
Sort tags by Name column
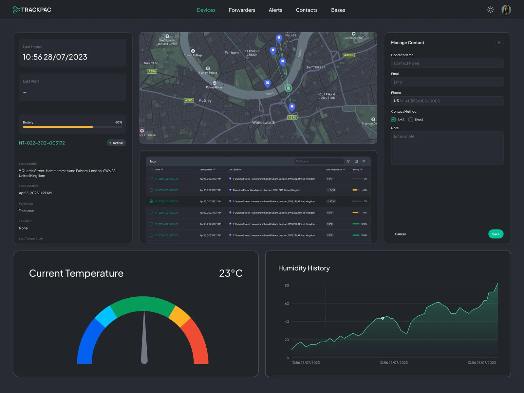tap(159, 170)
